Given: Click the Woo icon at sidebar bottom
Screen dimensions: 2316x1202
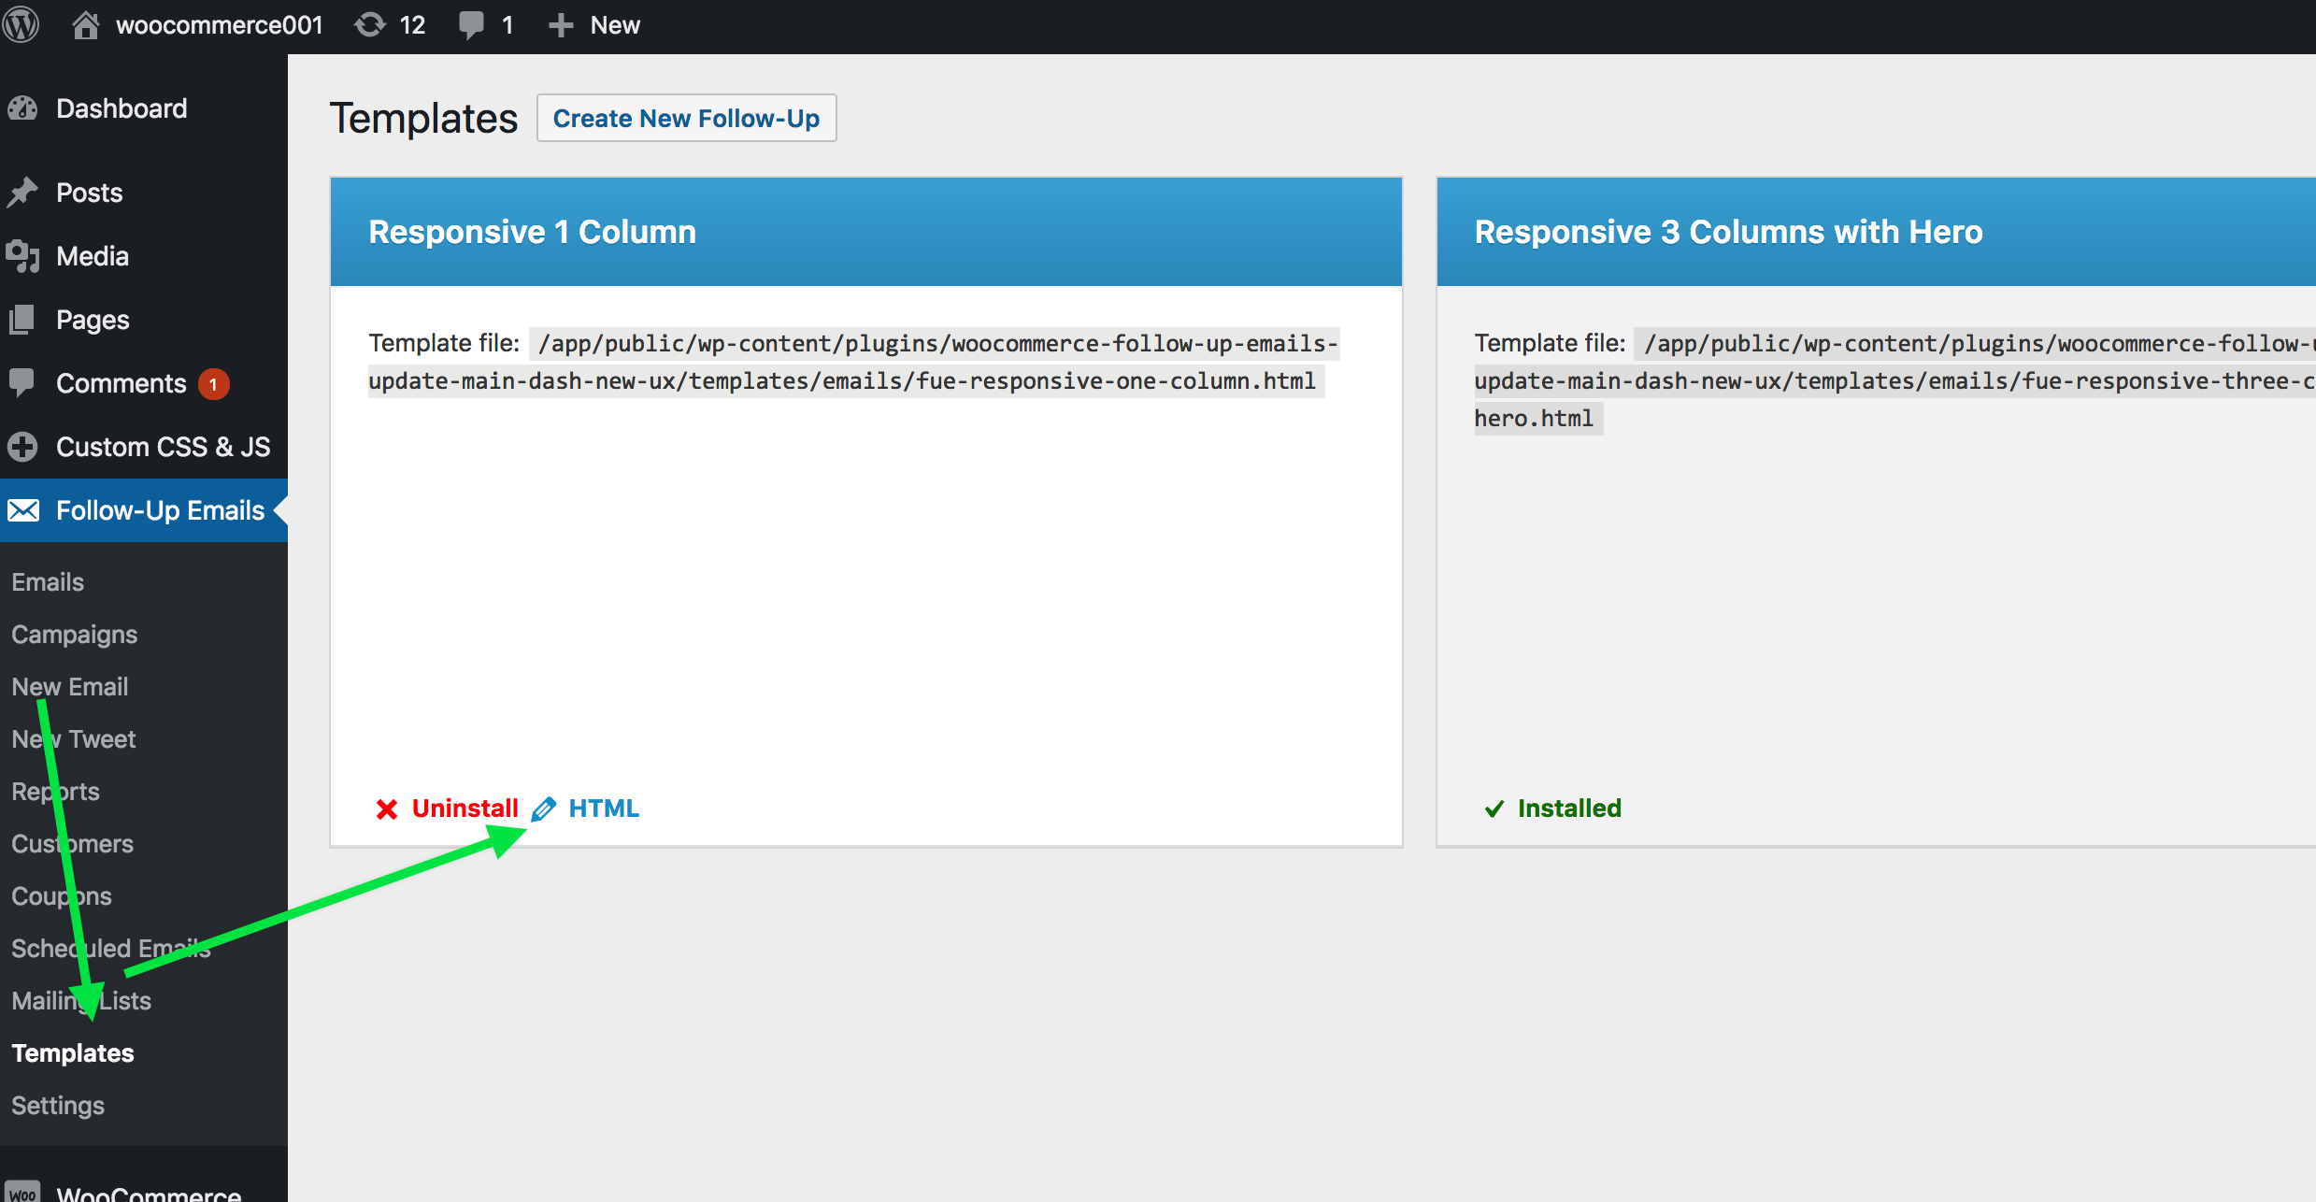Looking at the screenshot, I should (22, 1193).
